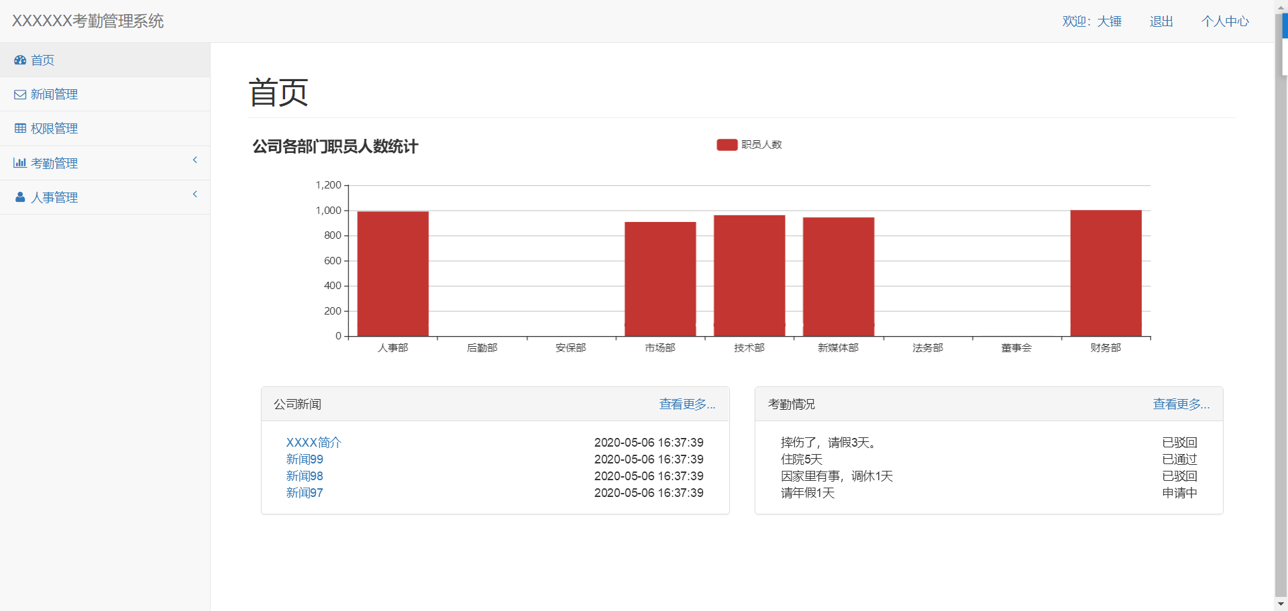This screenshot has width=1288, height=611.
Task: Click the 因家里有事，调休1天 entry
Action: (x=837, y=476)
